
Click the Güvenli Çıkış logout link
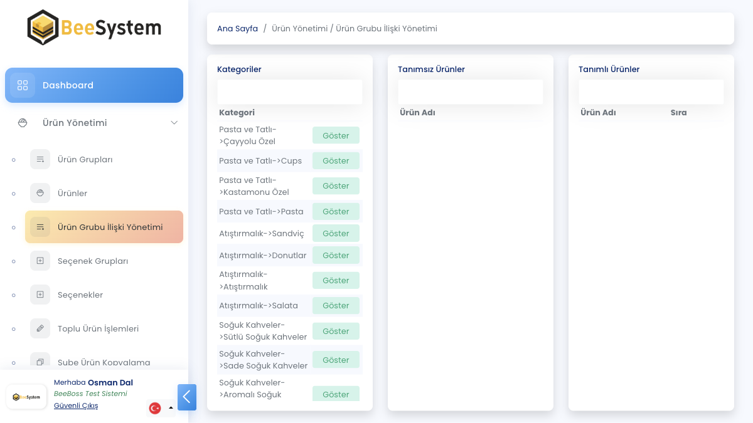point(76,405)
